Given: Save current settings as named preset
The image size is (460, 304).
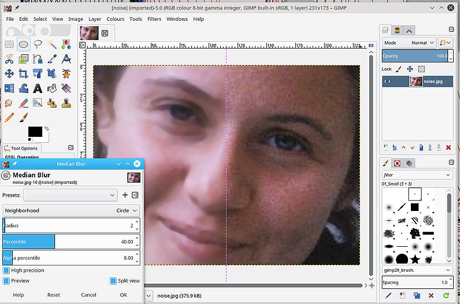Looking at the screenshot, I should pyautogui.click(x=125, y=195).
